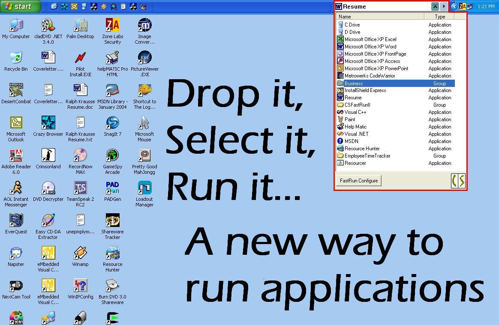Open Burn DVD 3.0 Shareware icon
The image size is (499, 325).
pos(113,292)
